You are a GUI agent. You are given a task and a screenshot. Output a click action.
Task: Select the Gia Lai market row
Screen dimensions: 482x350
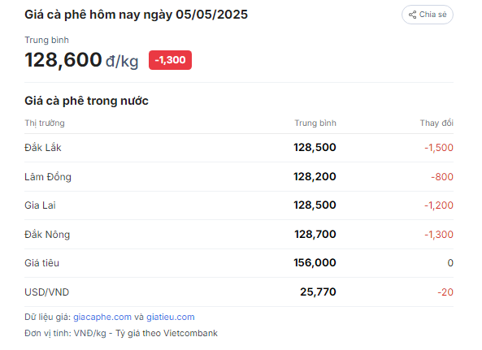239,205
